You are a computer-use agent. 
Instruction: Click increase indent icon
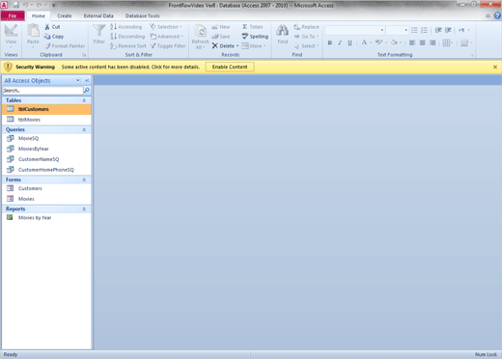pos(448,30)
